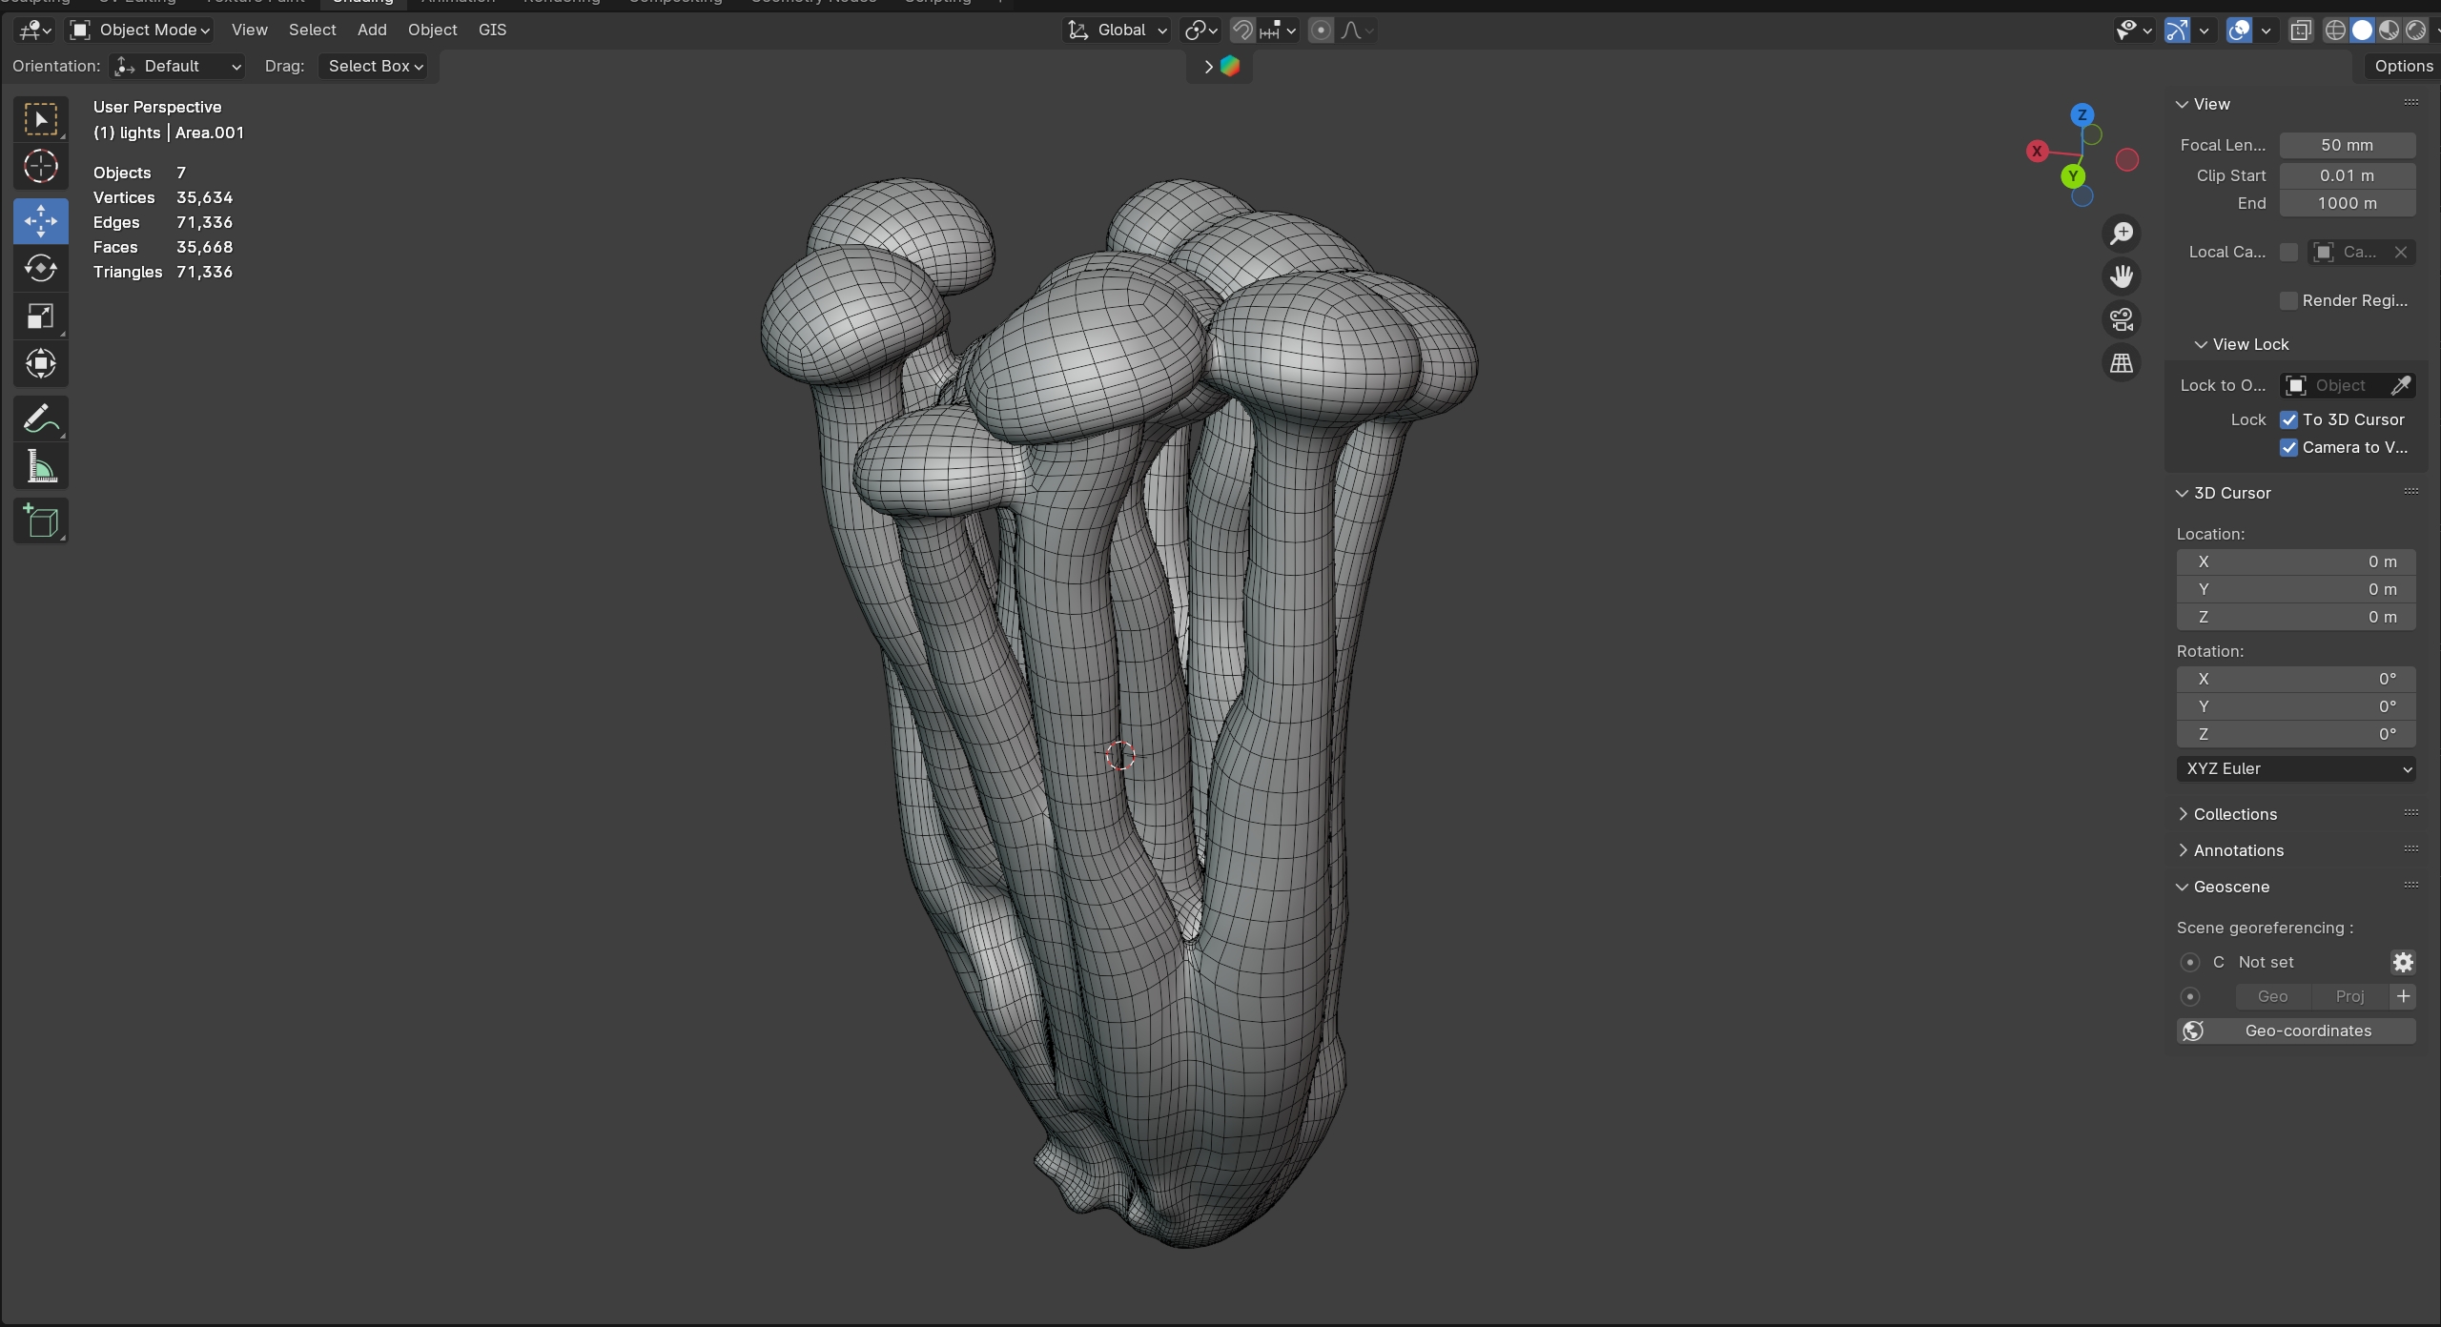This screenshot has height=1327, width=2441.
Task: Open the XYZ Euler rotation dropdown
Action: (x=2295, y=768)
